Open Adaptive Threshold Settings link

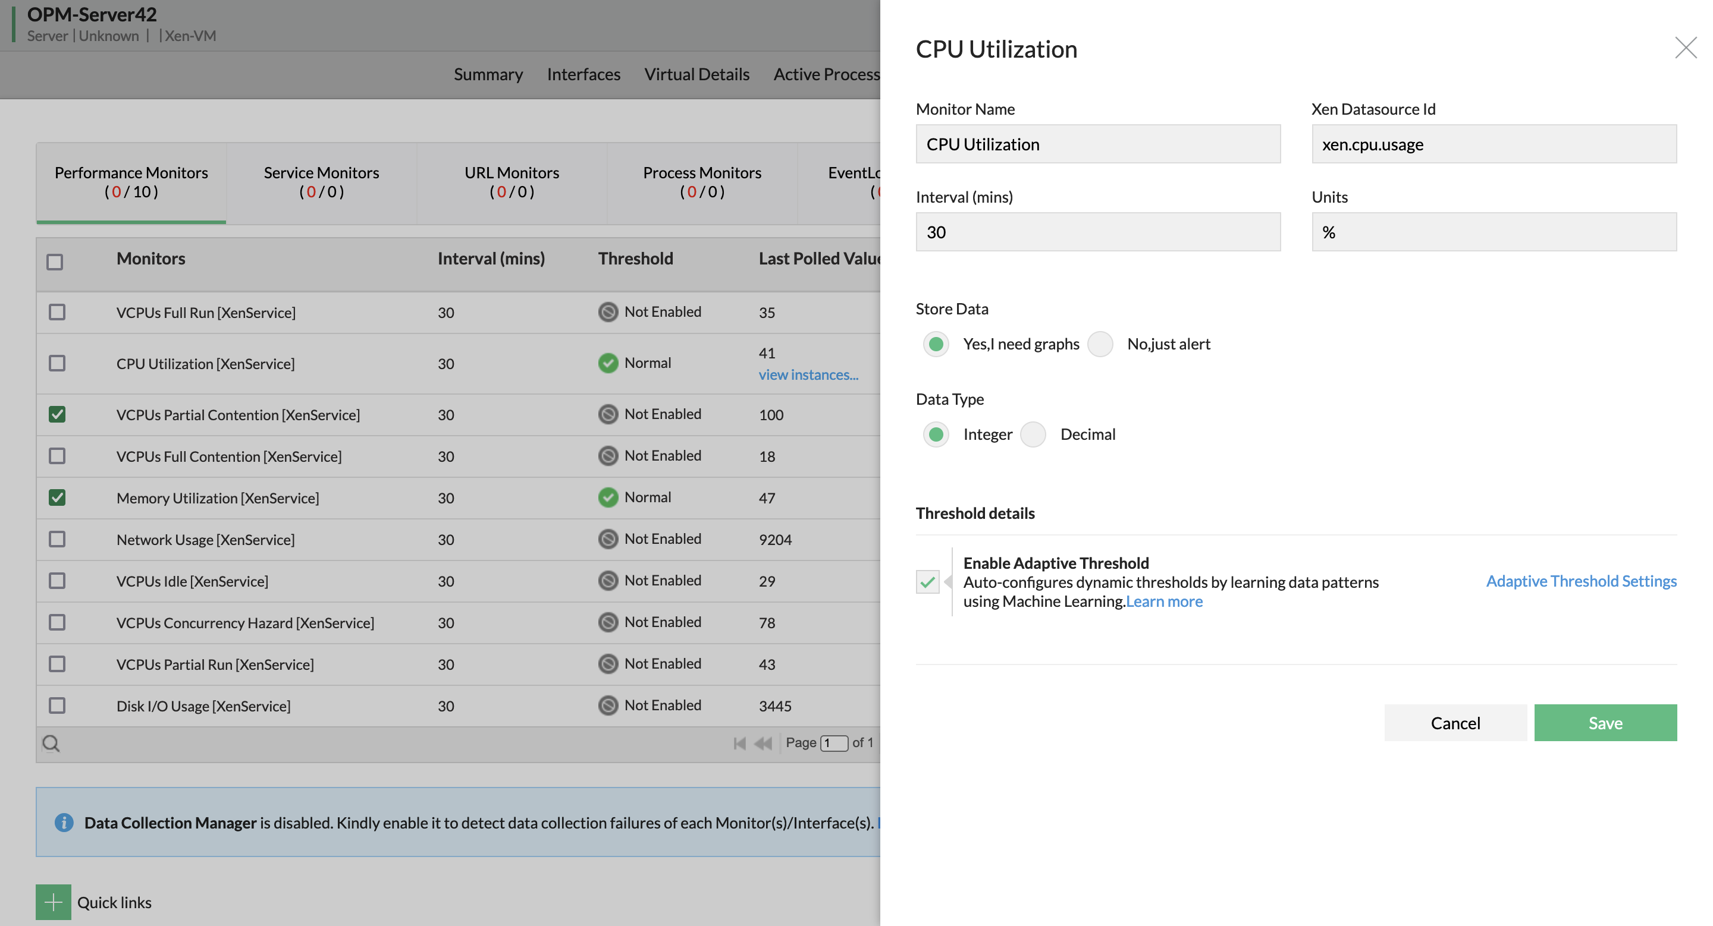[x=1581, y=581]
